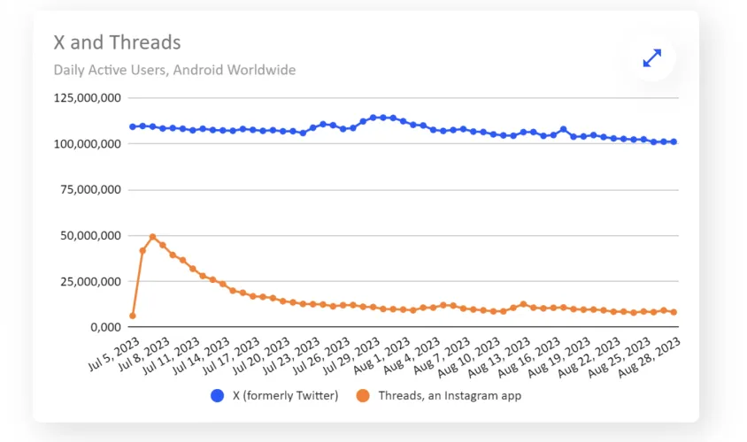Select the last Threads data point on Aug 28
The height and width of the screenshot is (442, 747).
tap(674, 312)
